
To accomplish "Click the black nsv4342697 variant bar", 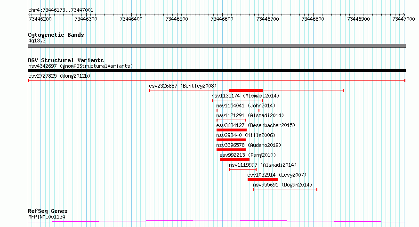I will (x=217, y=71).
